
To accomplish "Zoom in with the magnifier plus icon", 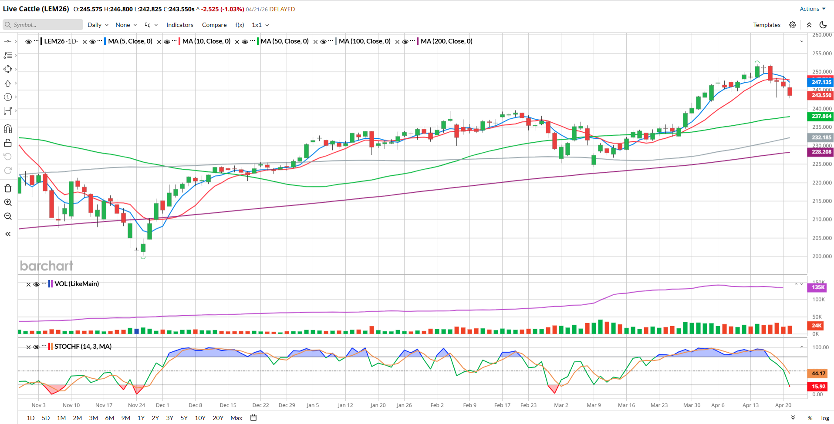I will coord(8,202).
